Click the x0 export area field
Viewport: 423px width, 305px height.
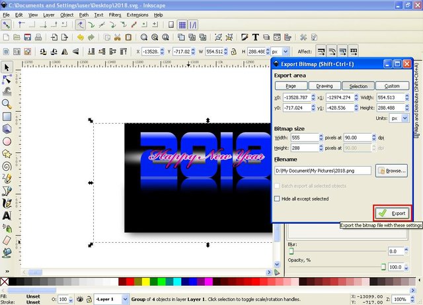pyautogui.click(x=297, y=97)
